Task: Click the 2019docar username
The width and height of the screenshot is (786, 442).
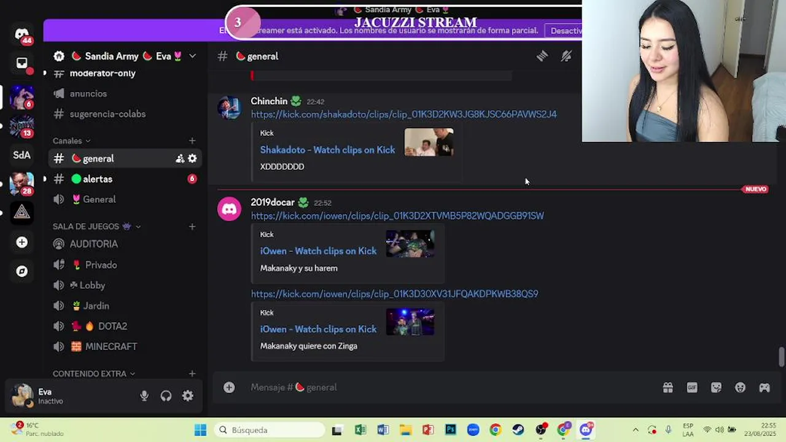Action: (x=273, y=202)
